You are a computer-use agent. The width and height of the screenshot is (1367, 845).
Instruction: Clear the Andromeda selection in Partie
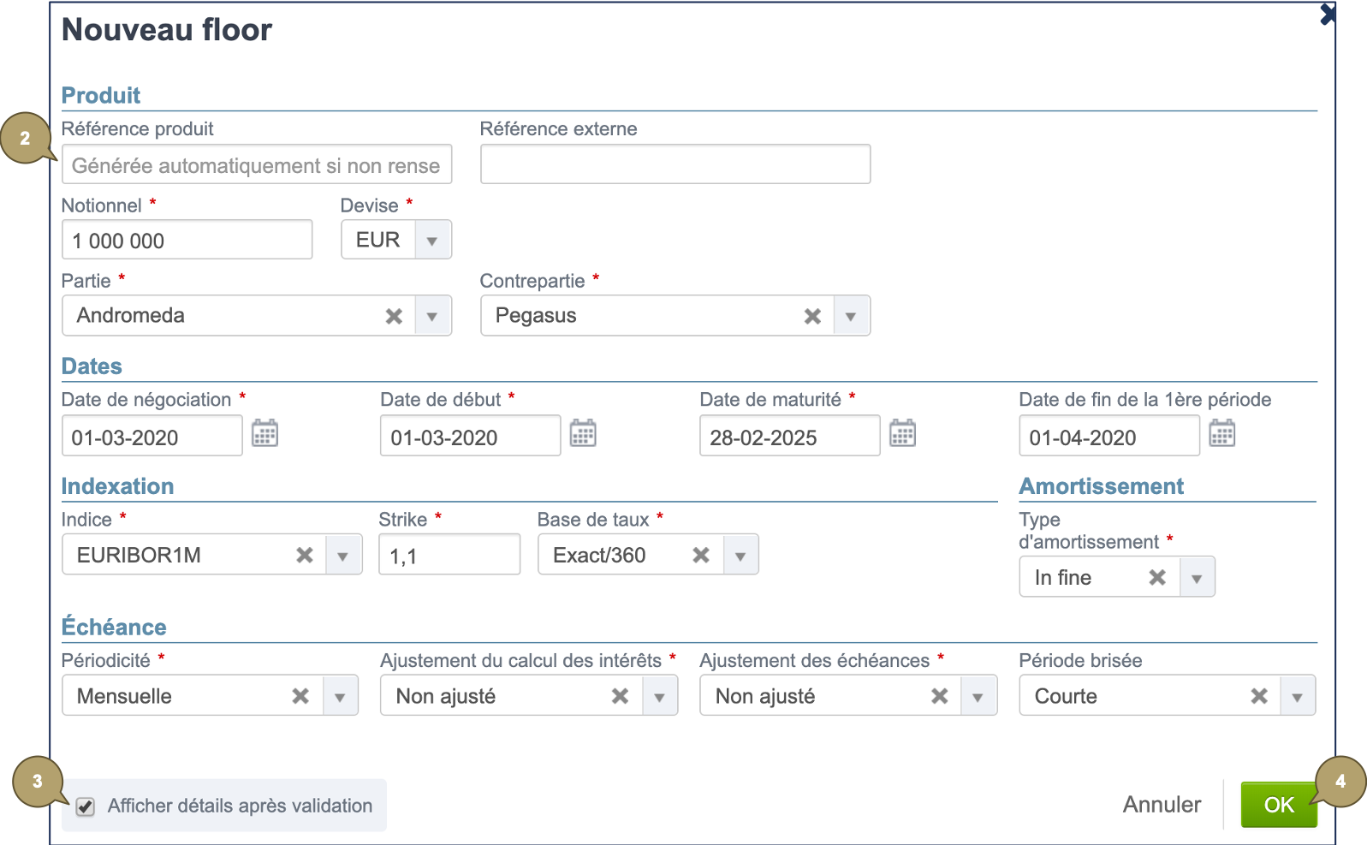click(394, 316)
